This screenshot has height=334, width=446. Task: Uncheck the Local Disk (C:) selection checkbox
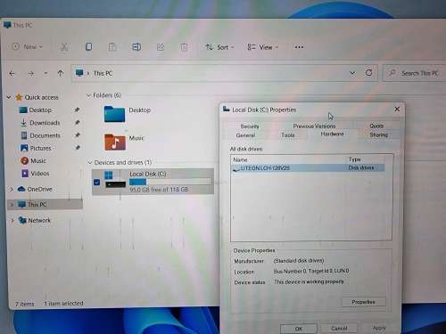tap(96, 182)
